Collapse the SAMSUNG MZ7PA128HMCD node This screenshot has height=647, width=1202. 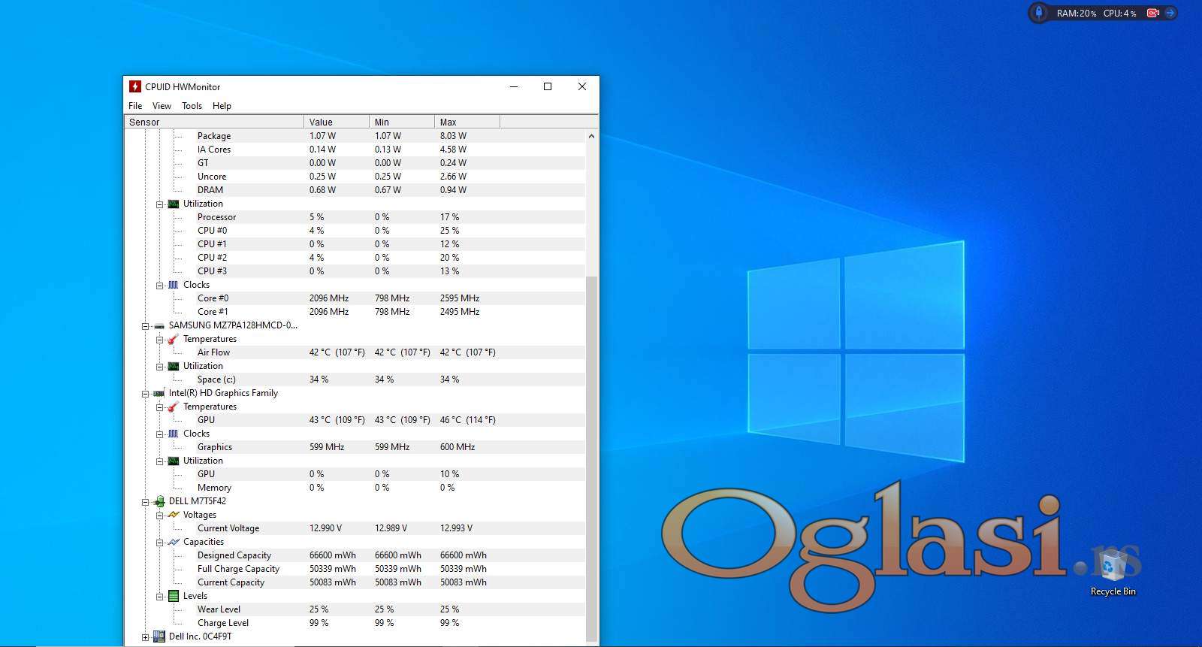click(145, 326)
